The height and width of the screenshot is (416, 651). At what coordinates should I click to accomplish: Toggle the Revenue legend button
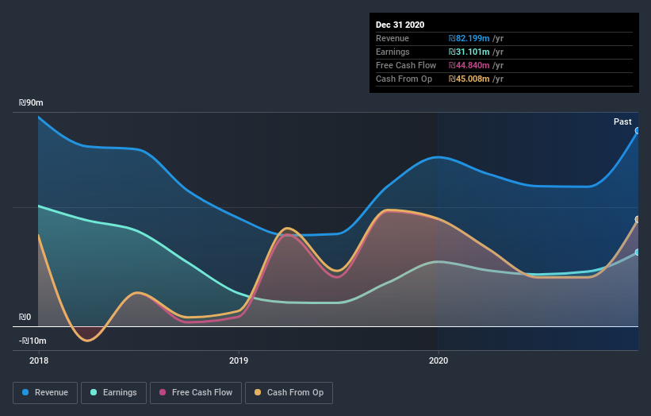point(45,393)
